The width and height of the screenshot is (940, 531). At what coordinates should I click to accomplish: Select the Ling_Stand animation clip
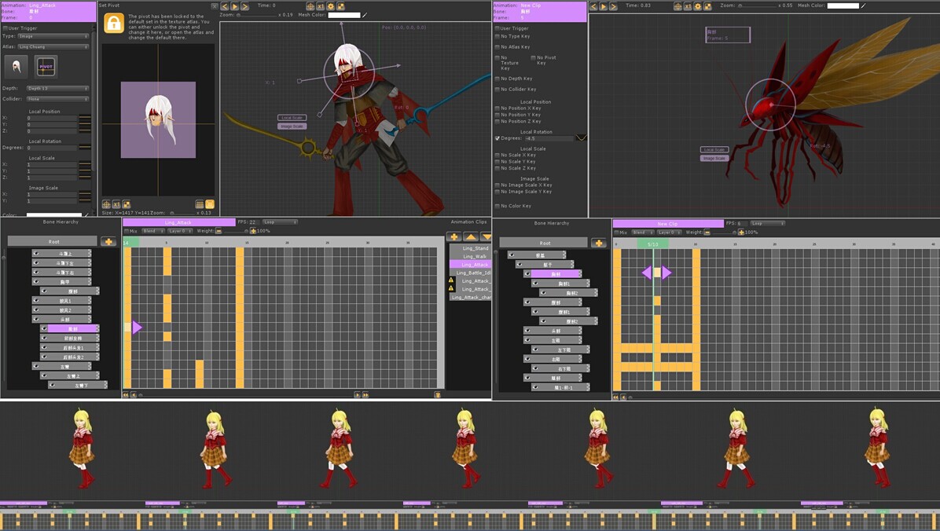[x=471, y=248]
